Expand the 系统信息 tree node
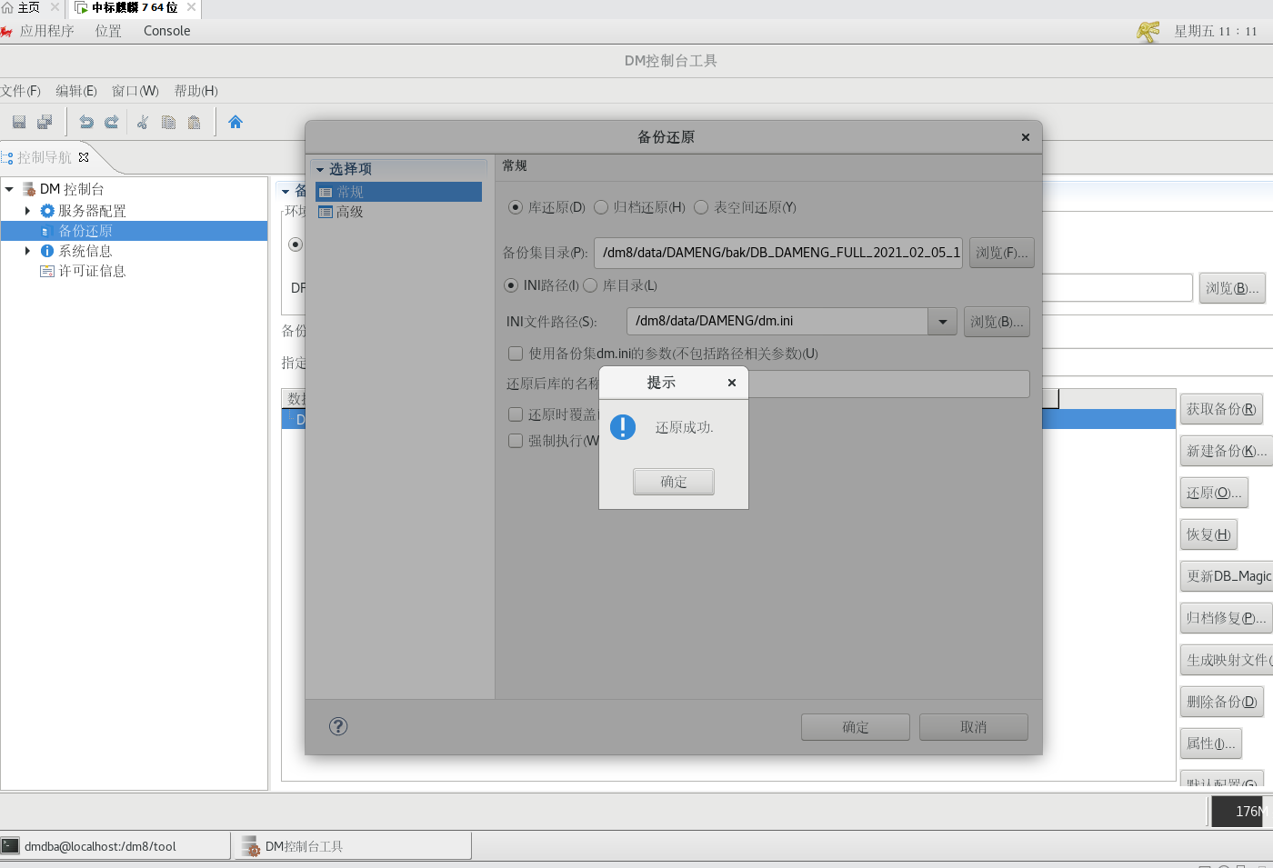The width and height of the screenshot is (1273, 868). (27, 251)
